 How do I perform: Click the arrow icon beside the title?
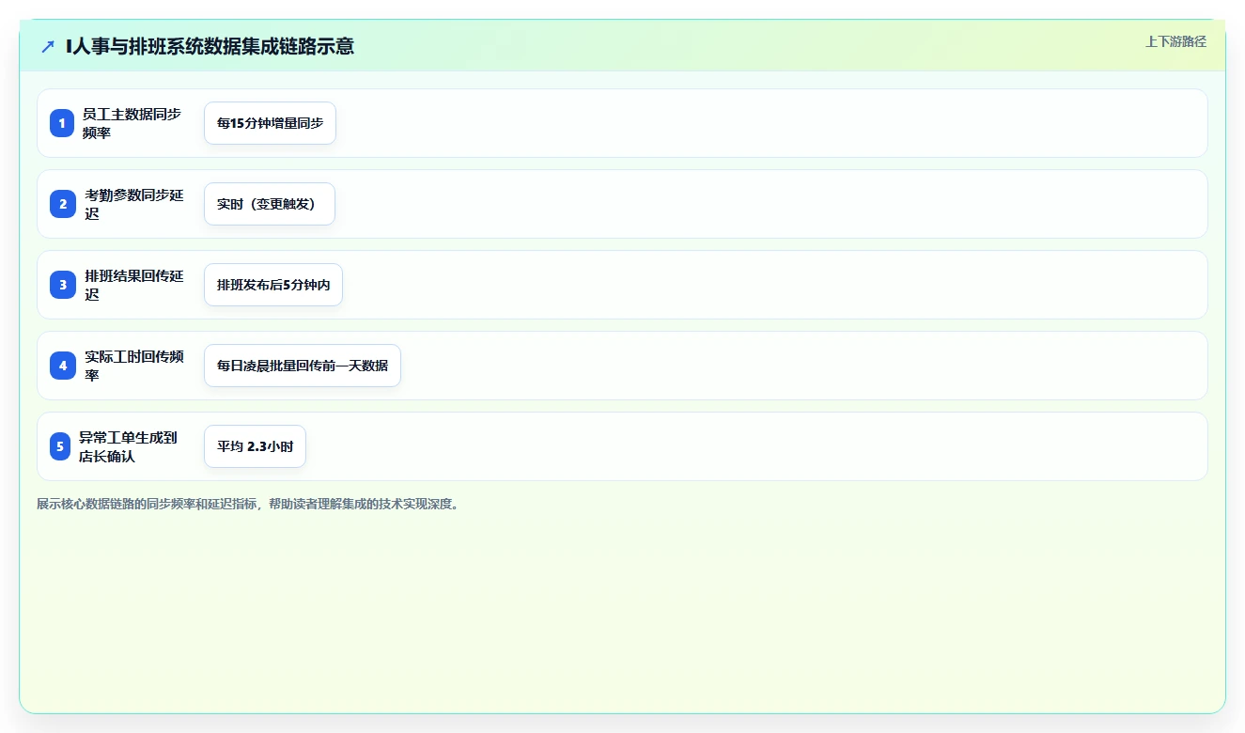(48, 46)
